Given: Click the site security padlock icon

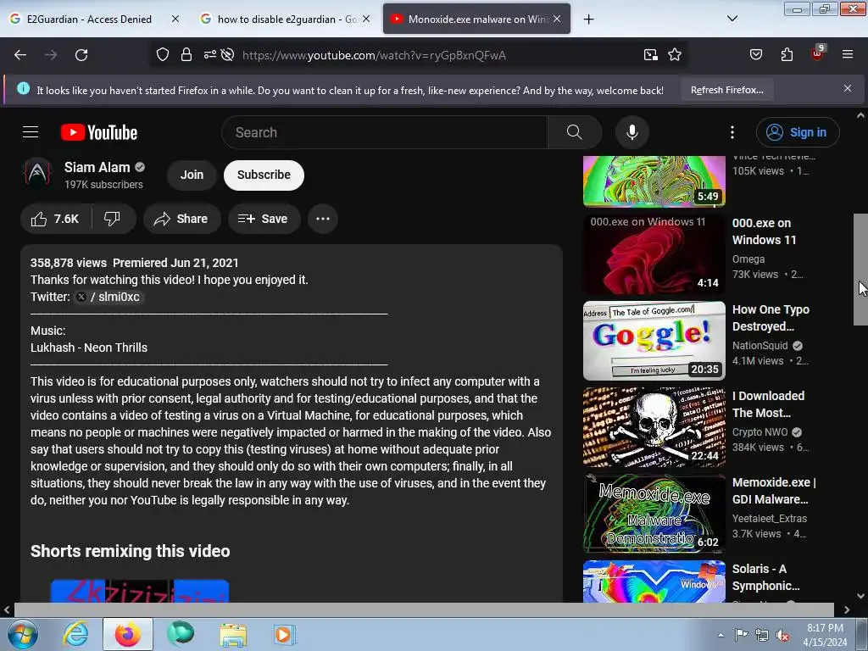Looking at the screenshot, I should click(x=186, y=55).
